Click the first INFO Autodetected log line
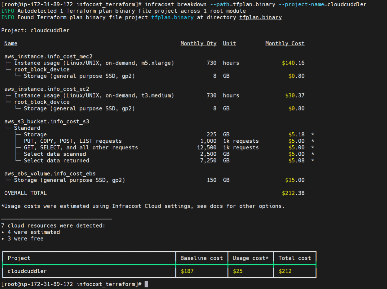 point(123,11)
